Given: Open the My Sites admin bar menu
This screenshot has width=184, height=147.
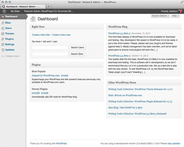Looking at the screenshot, I should (x=15, y=11).
